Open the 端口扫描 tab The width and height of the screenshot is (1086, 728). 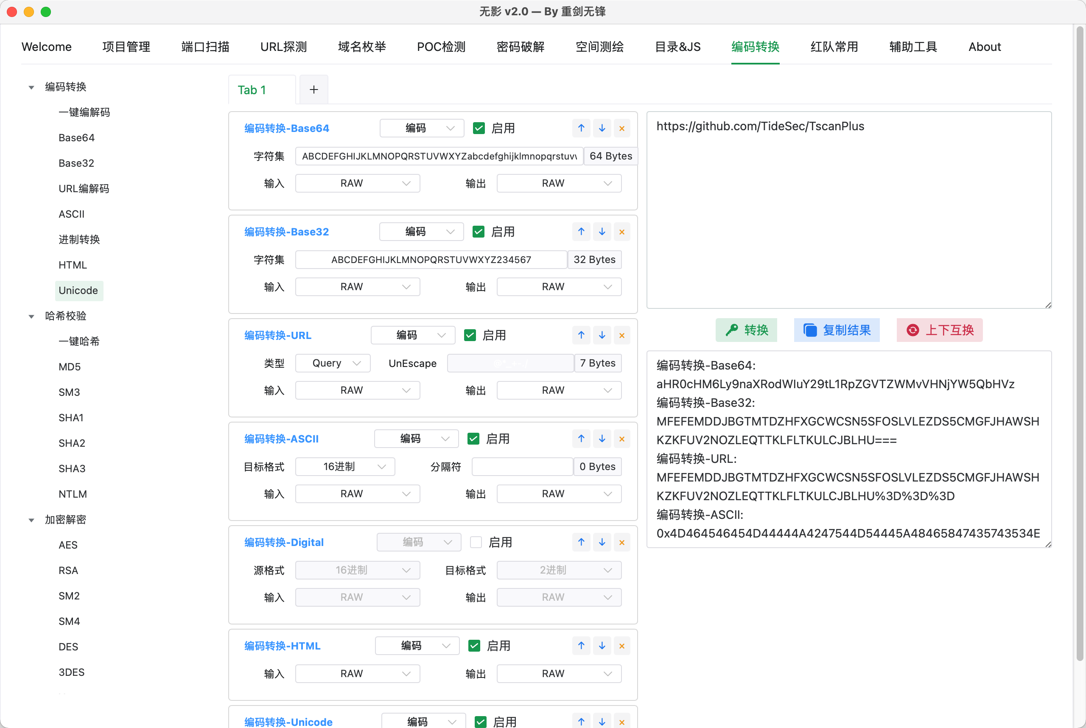205,47
